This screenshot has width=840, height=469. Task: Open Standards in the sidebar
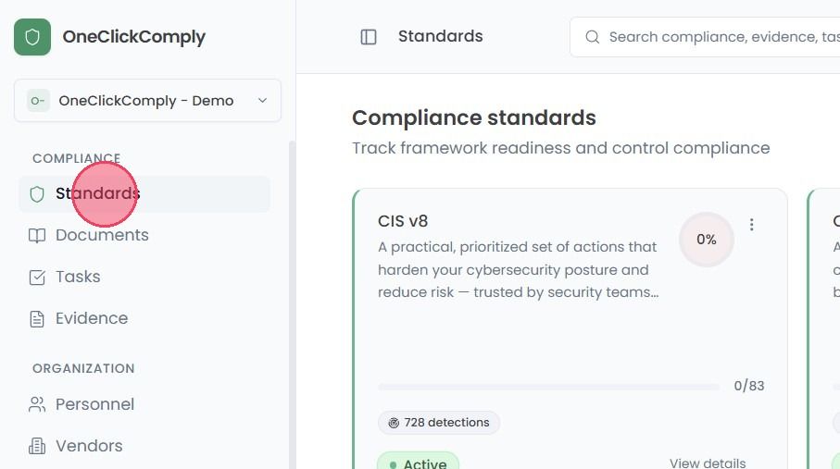pos(144,194)
